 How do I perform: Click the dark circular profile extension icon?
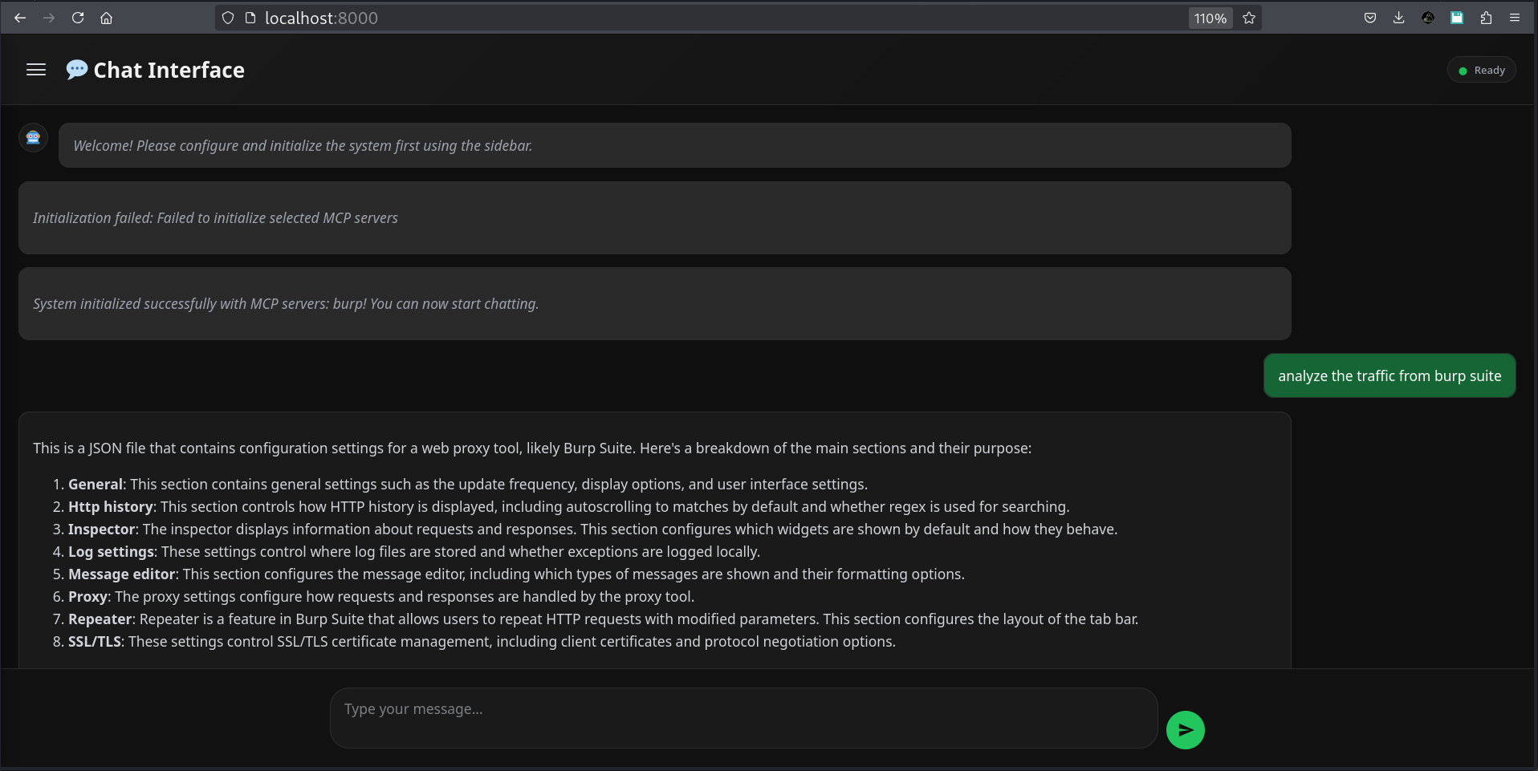[1428, 18]
